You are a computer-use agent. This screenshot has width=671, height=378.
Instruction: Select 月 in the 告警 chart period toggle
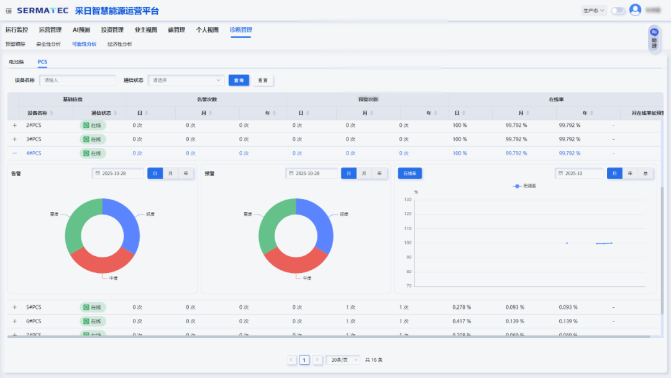click(x=170, y=173)
